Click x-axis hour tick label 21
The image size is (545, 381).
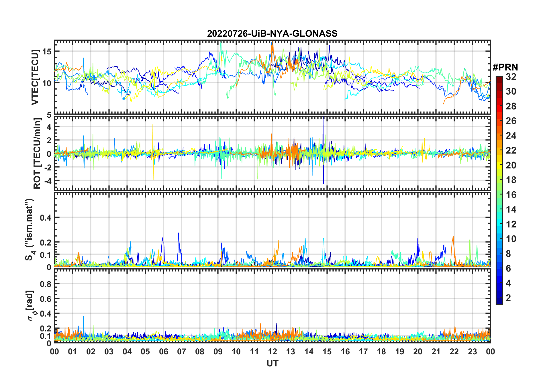tap(436, 352)
